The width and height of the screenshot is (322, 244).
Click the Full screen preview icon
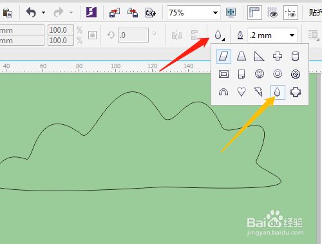click(231, 12)
